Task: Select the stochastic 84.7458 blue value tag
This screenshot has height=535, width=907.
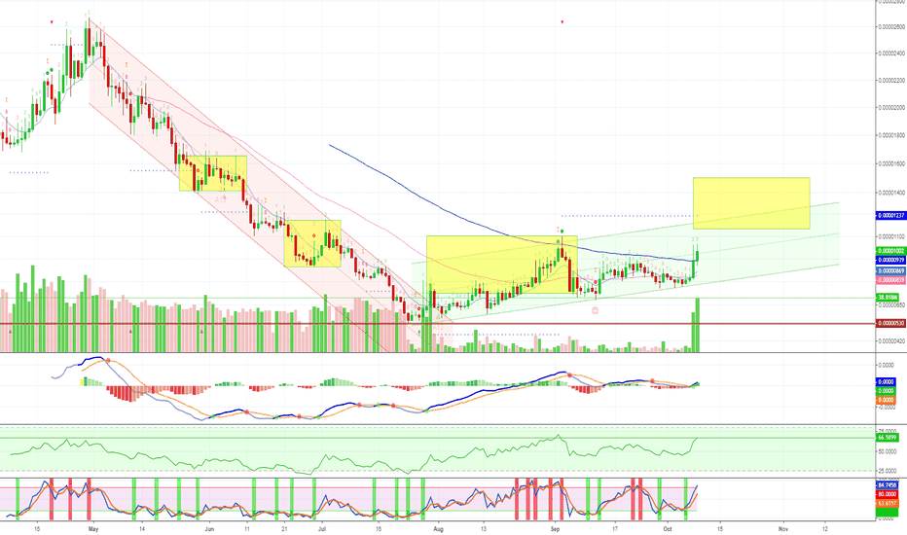Action: (888, 484)
